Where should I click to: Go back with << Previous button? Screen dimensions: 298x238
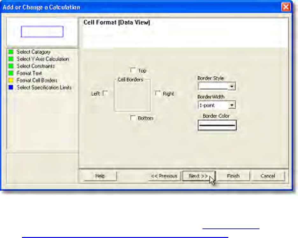(164, 176)
